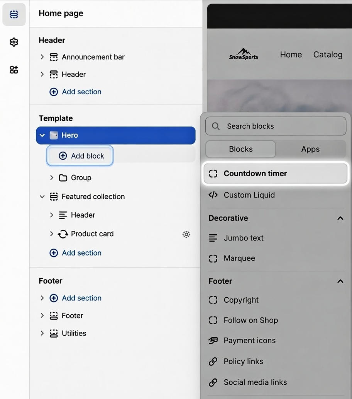Screen dimensions: 352x399
Task: Open the Sections panel icon in left rail
Action: click(14, 14)
